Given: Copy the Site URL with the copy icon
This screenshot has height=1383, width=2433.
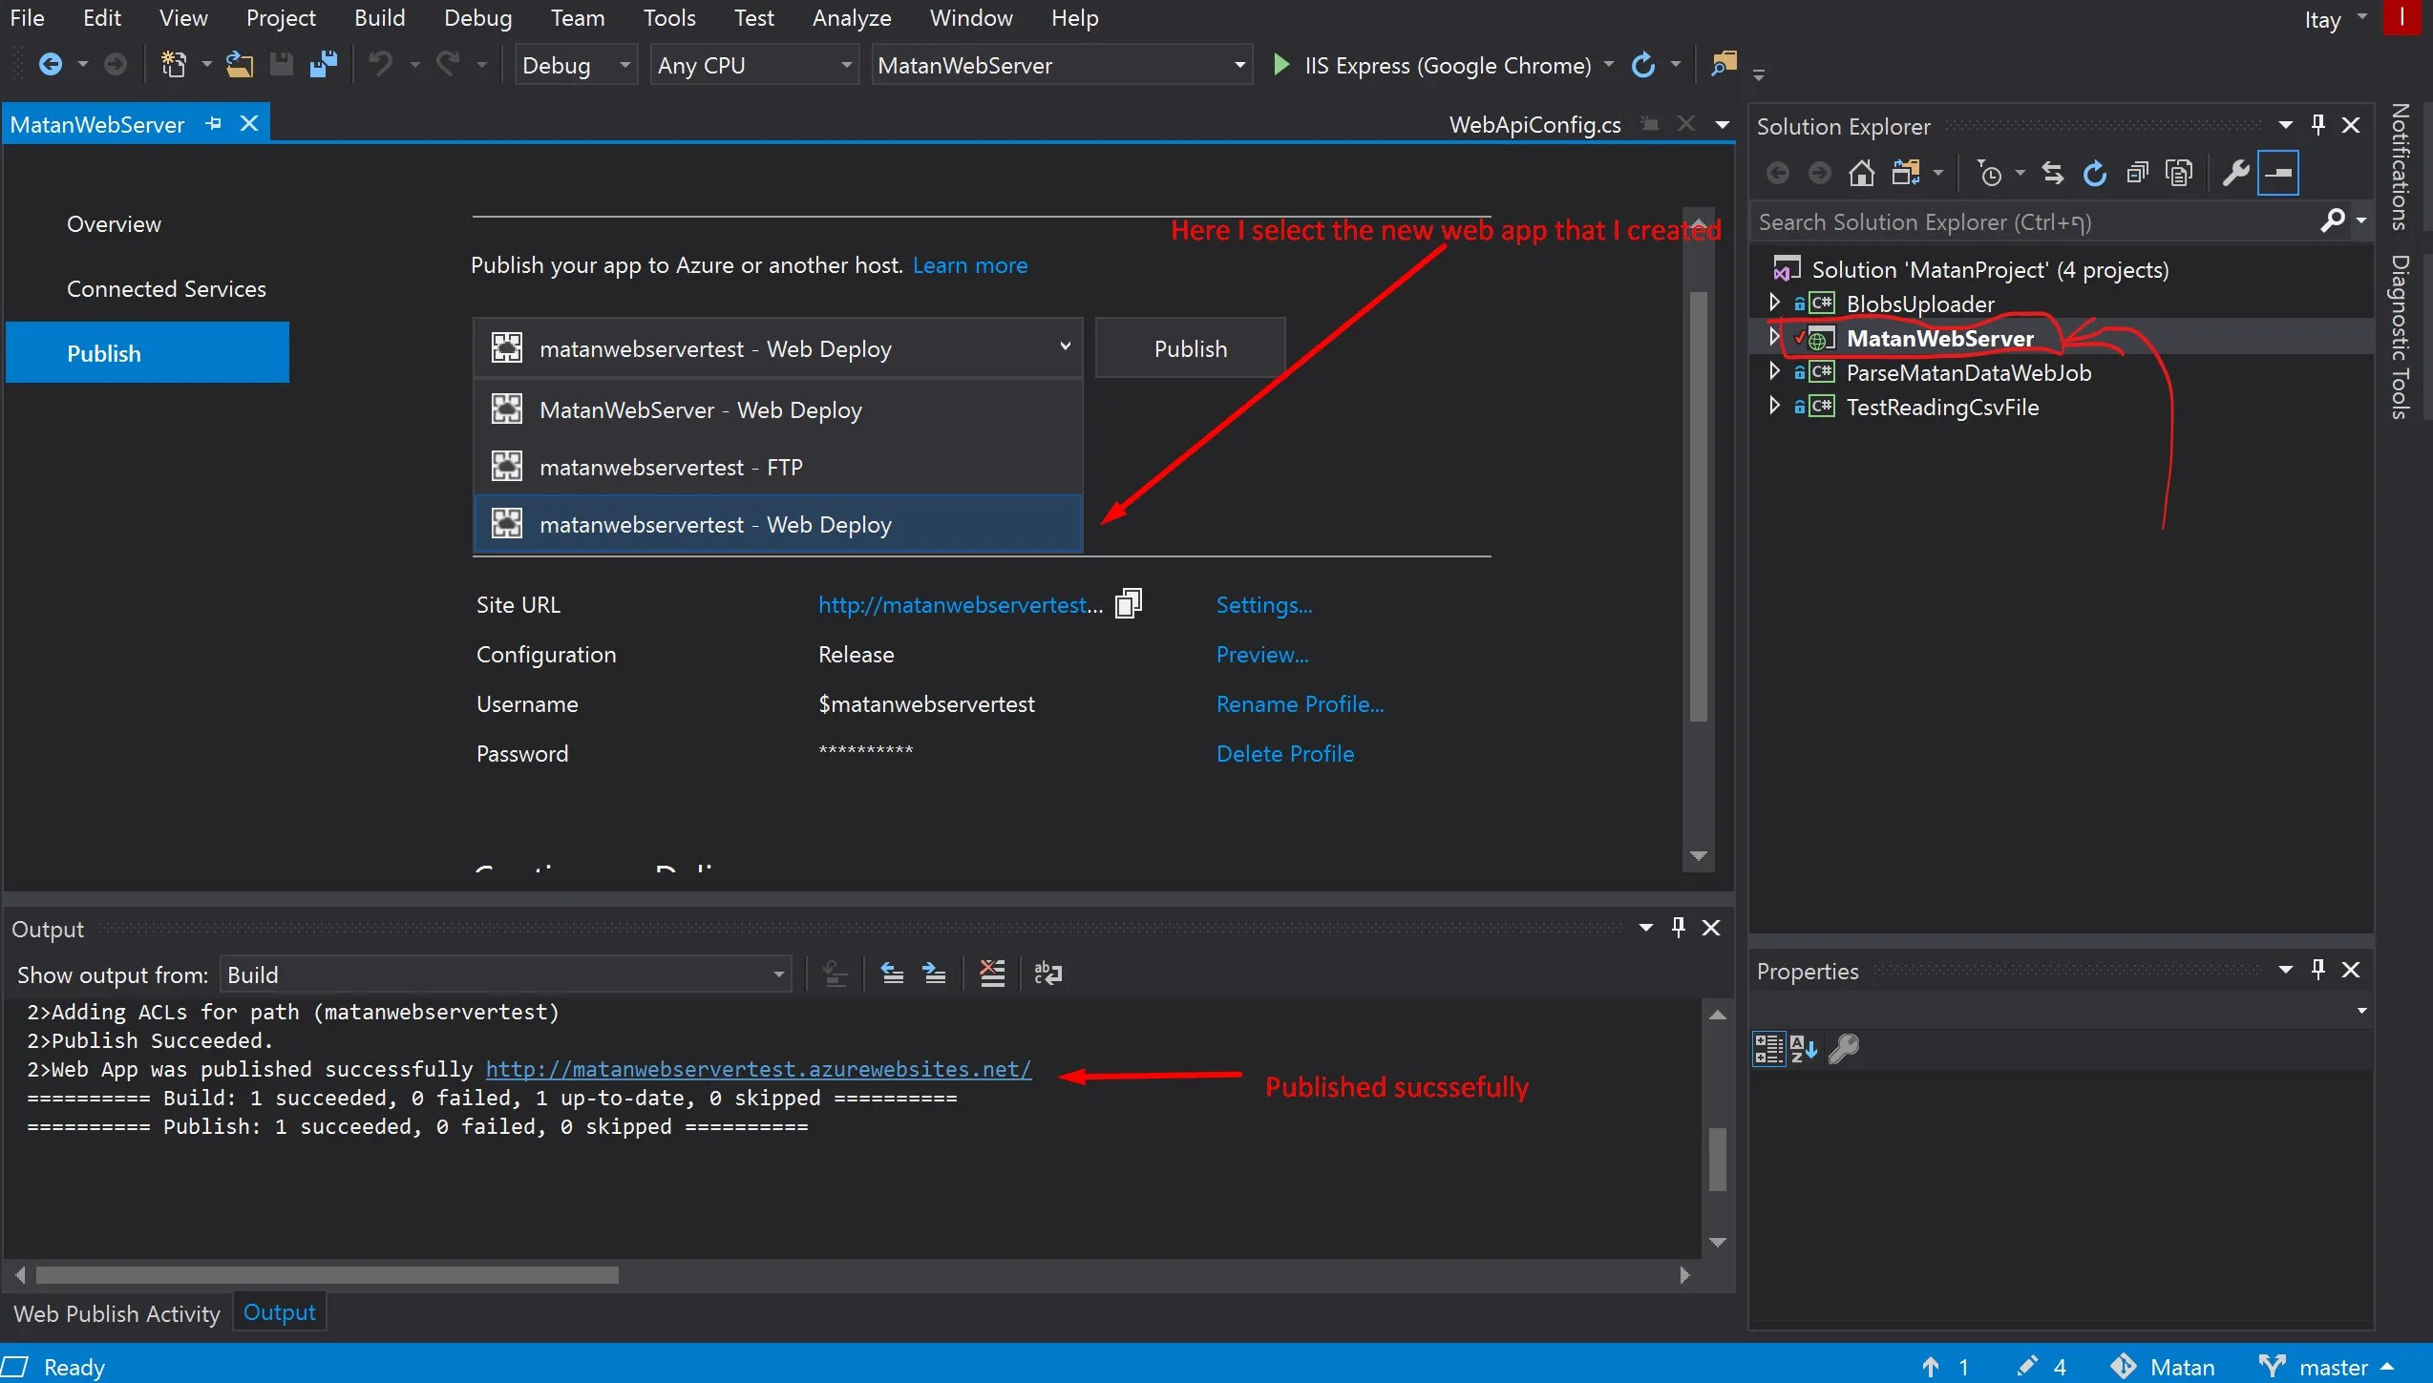Looking at the screenshot, I should click(1129, 604).
